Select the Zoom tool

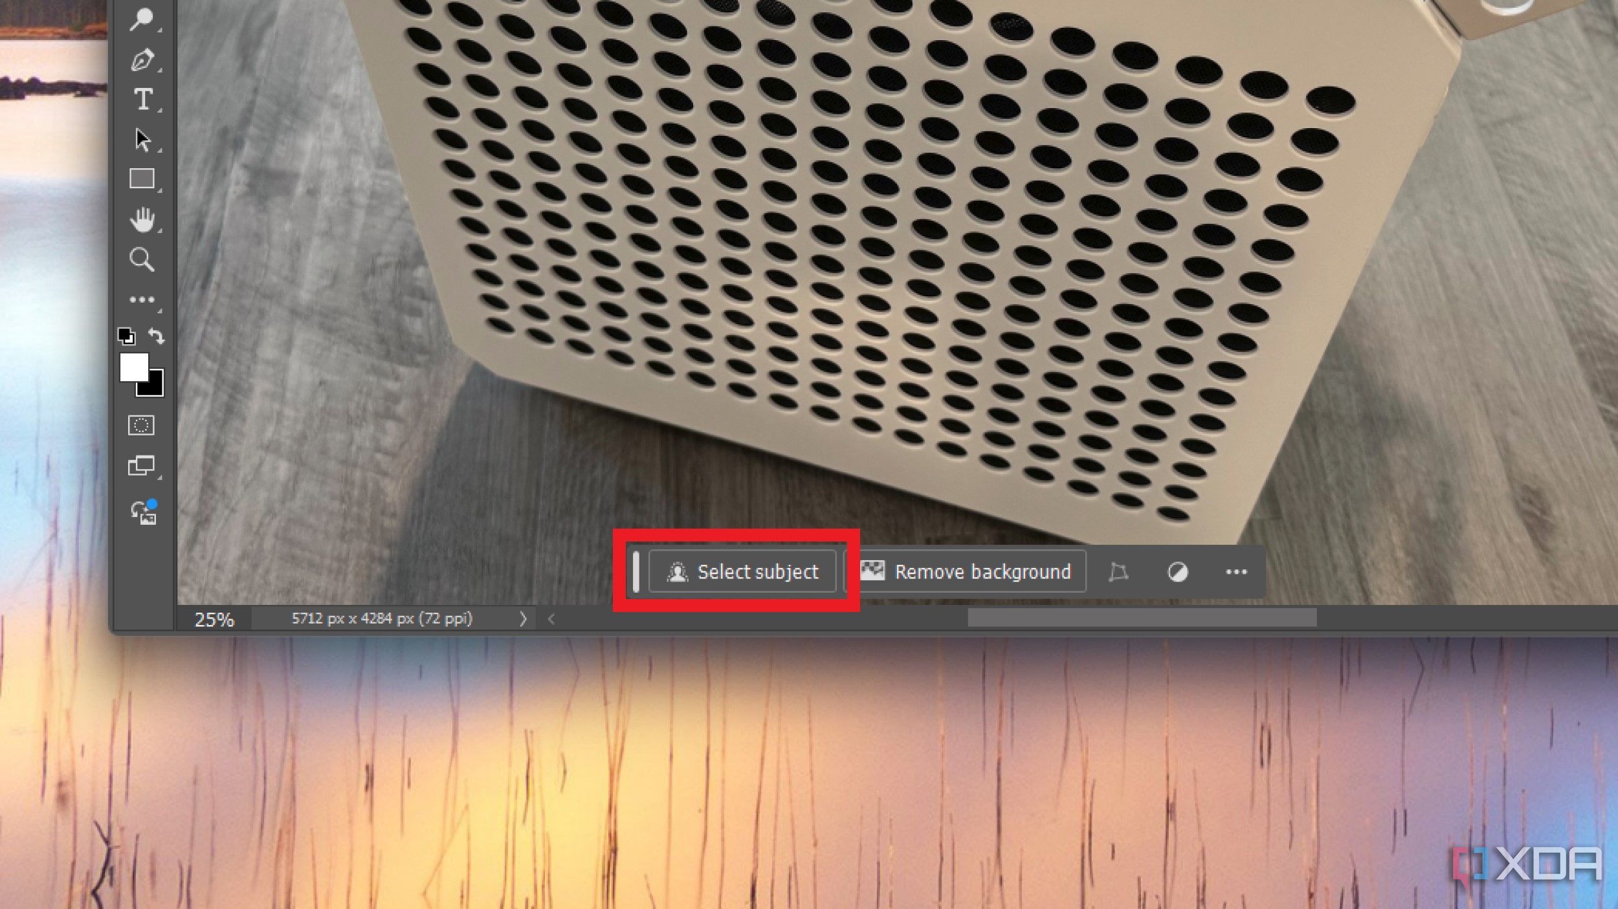point(141,259)
